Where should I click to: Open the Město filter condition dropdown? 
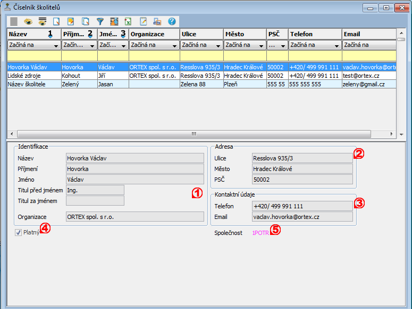click(261, 46)
